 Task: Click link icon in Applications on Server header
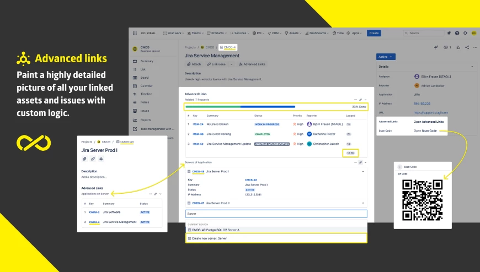click(x=156, y=194)
